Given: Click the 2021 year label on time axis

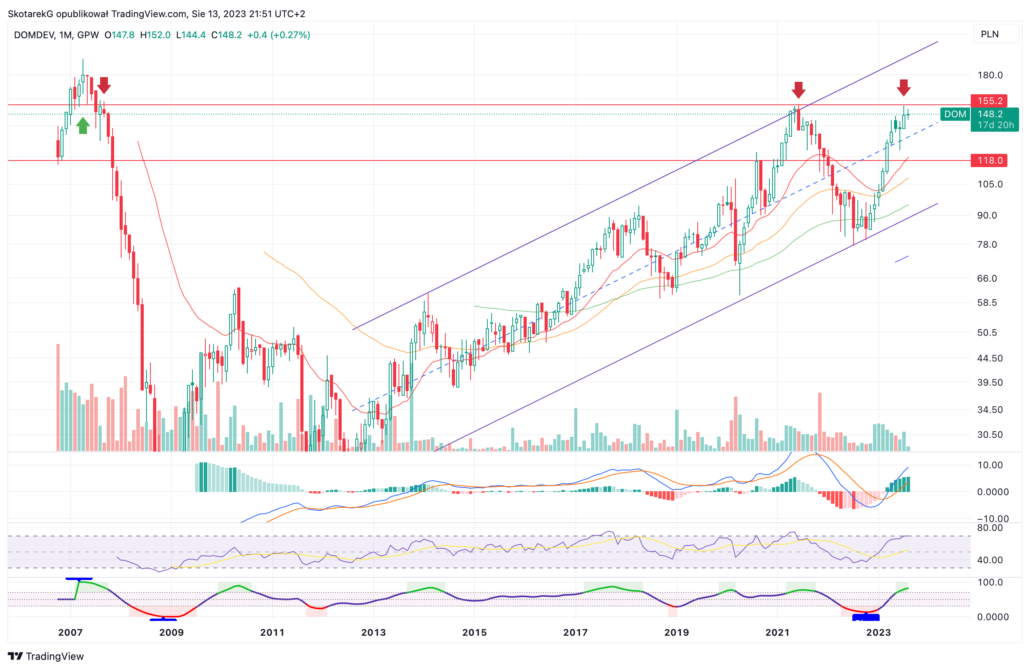Looking at the screenshot, I should [x=778, y=632].
